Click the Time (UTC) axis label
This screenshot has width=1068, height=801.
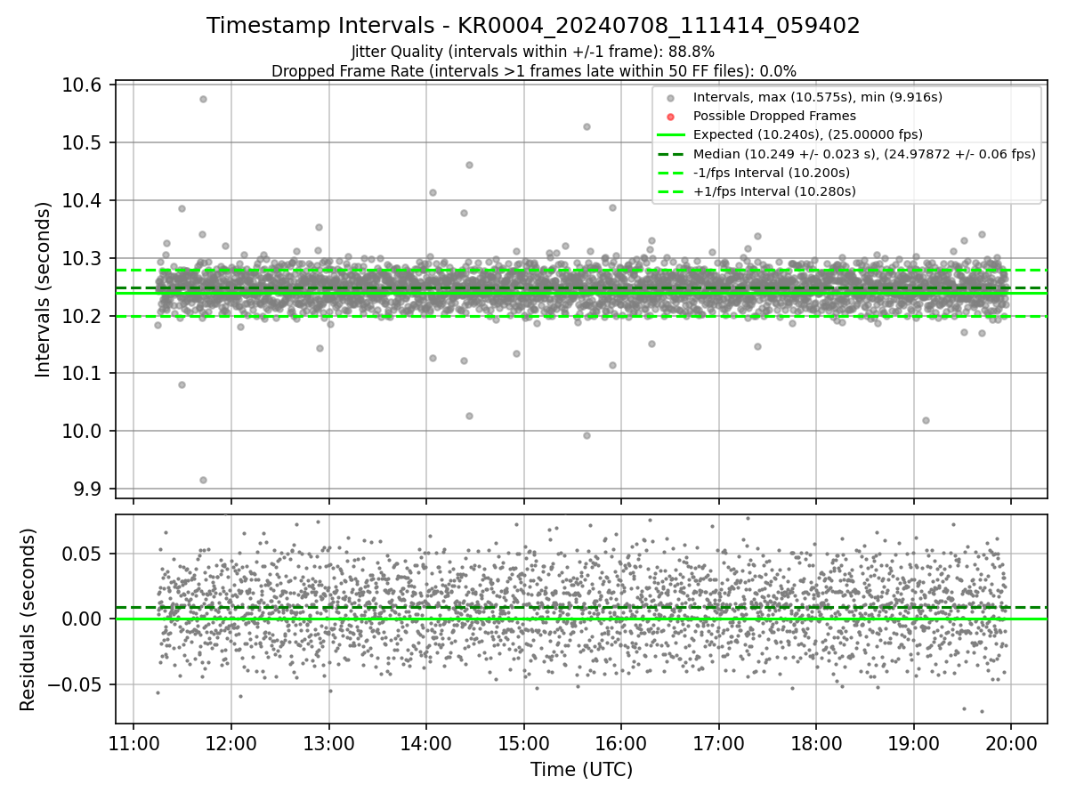(x=581, y=770)
